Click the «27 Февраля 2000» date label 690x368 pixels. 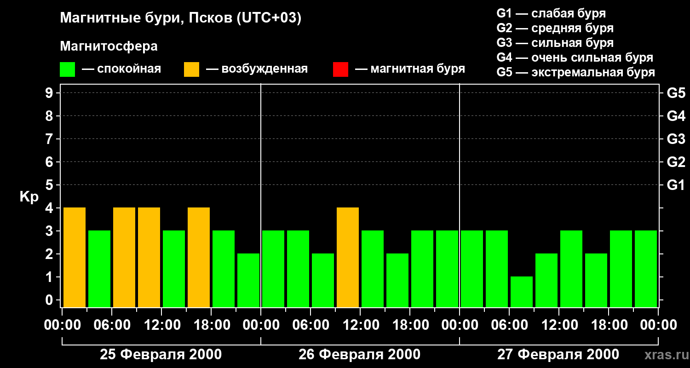(x=558, y=355)
